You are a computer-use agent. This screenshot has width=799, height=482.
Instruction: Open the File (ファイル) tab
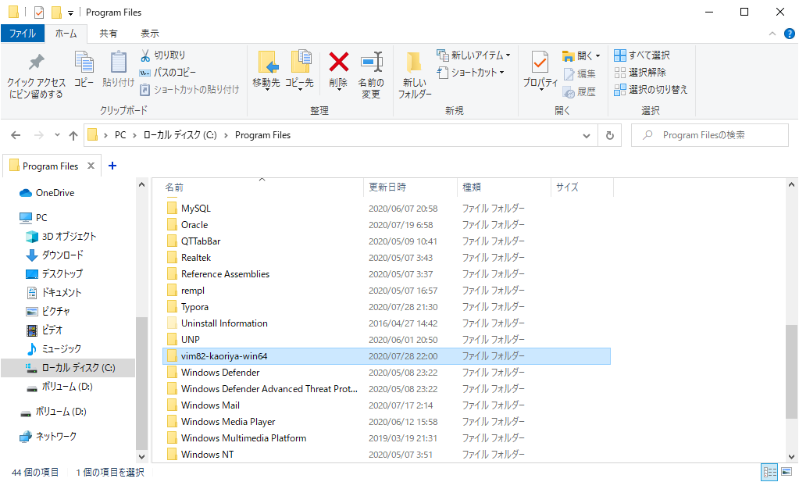(23, 34)
